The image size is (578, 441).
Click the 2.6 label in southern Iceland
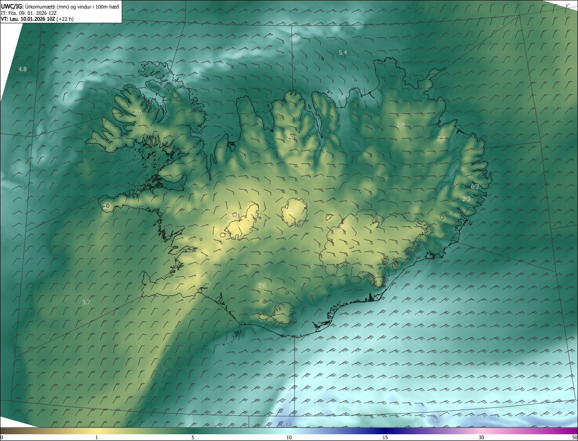(262, 285)
